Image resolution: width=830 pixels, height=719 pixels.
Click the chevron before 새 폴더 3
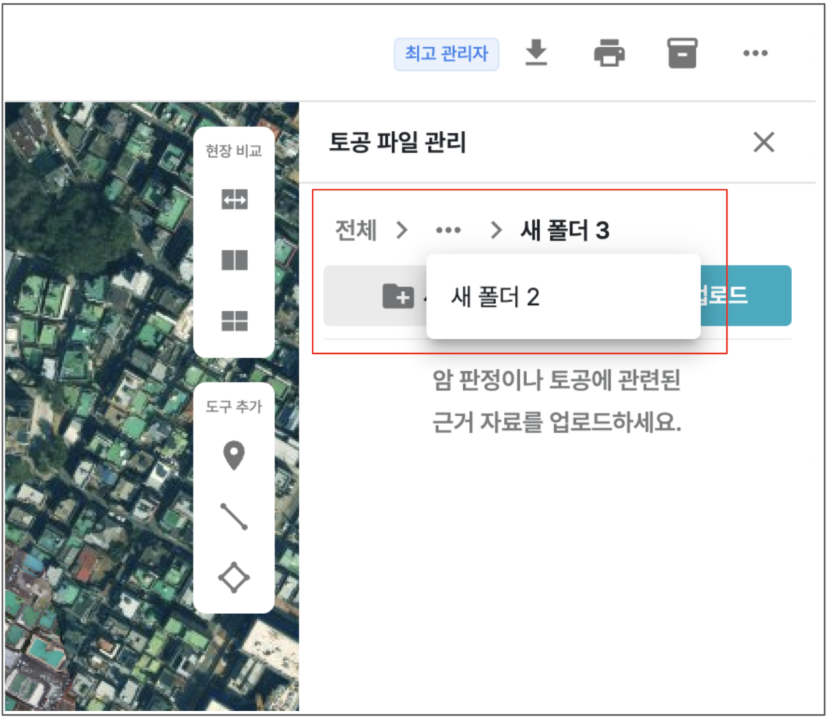(496, 230)
